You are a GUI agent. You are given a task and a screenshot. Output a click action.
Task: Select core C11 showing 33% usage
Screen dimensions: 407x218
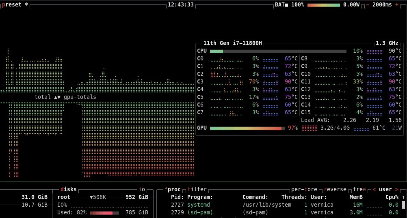pyautogui.click(x=351, y=82)
